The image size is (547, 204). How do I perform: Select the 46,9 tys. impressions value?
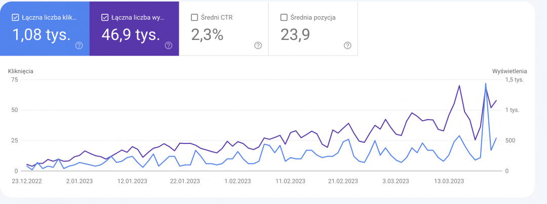[131, 34]
